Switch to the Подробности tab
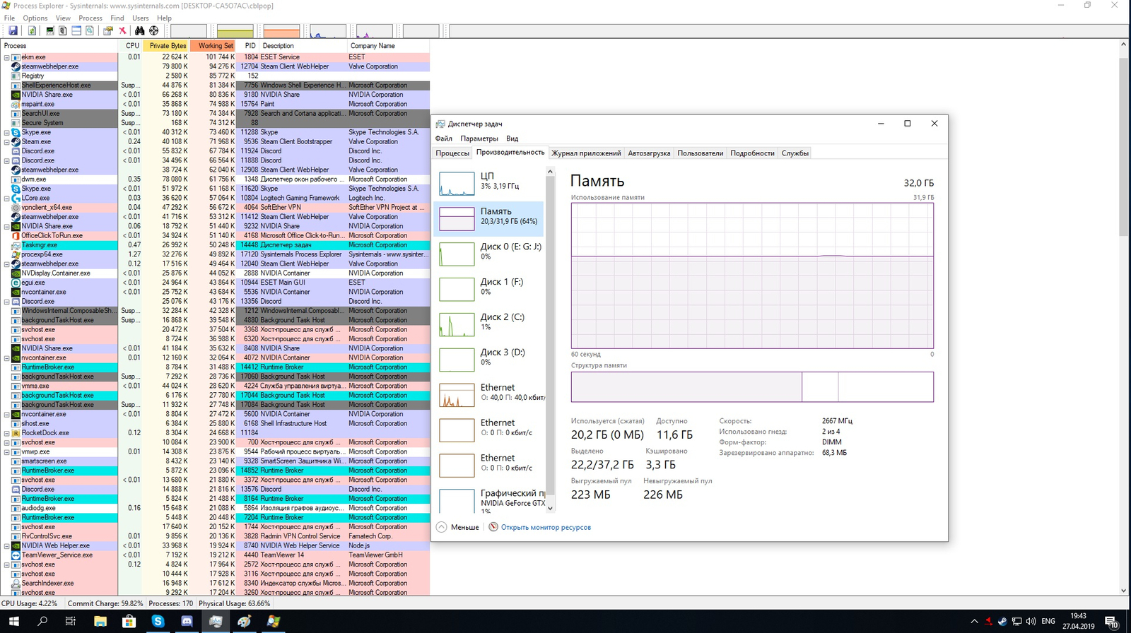Viewport: 1131px width, 633px height. click(x=752, y=153)
